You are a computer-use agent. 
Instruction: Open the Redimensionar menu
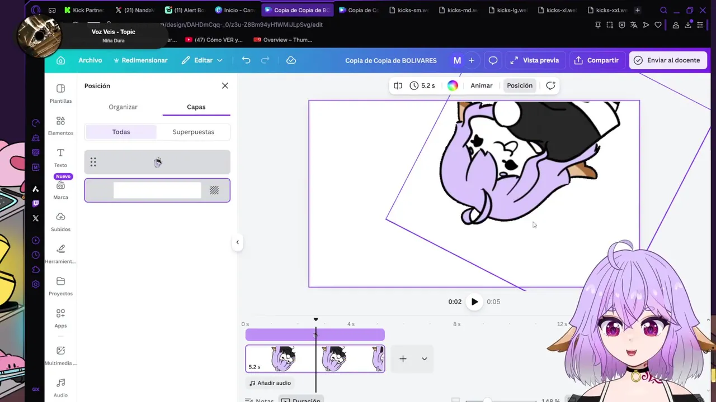click(x=140, y=60)
